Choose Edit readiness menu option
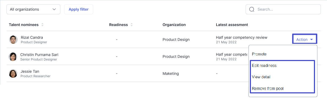The width and height of the screenshot is (327, 104). pos(264,66)
